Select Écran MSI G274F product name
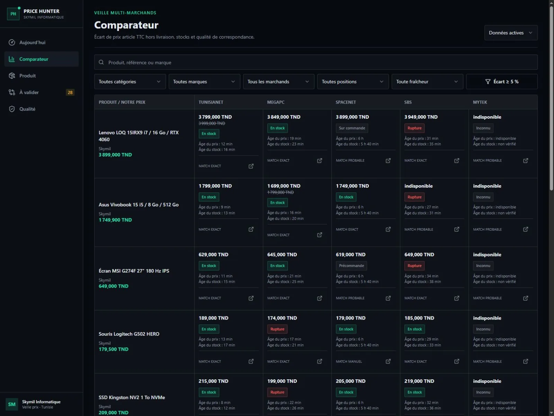This screenshot has height=416, width=554. 134,271
